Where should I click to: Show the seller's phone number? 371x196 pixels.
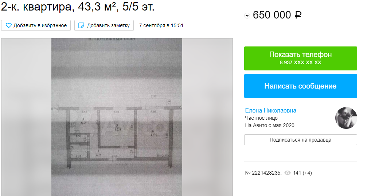(301, 58)
